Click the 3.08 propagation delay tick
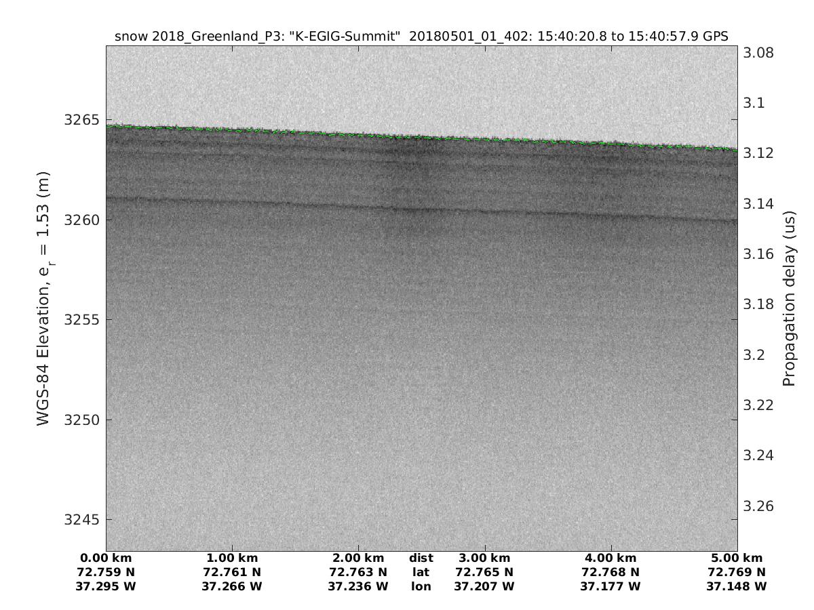The width and height of the screenshot is (814, 610). tap(760, 53)
